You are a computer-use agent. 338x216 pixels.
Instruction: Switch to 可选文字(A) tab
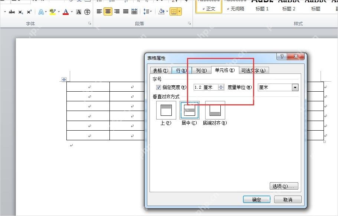pos(253,71)
